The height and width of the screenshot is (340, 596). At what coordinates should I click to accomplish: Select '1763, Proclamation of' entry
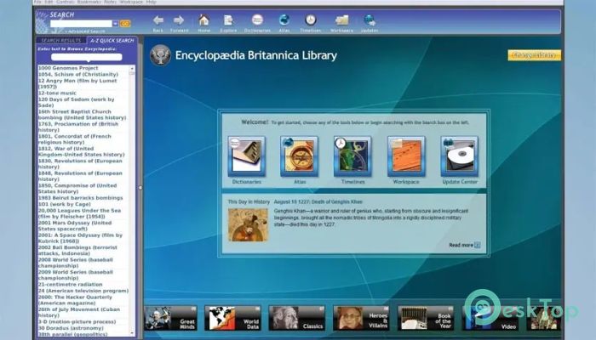[78, 127]
